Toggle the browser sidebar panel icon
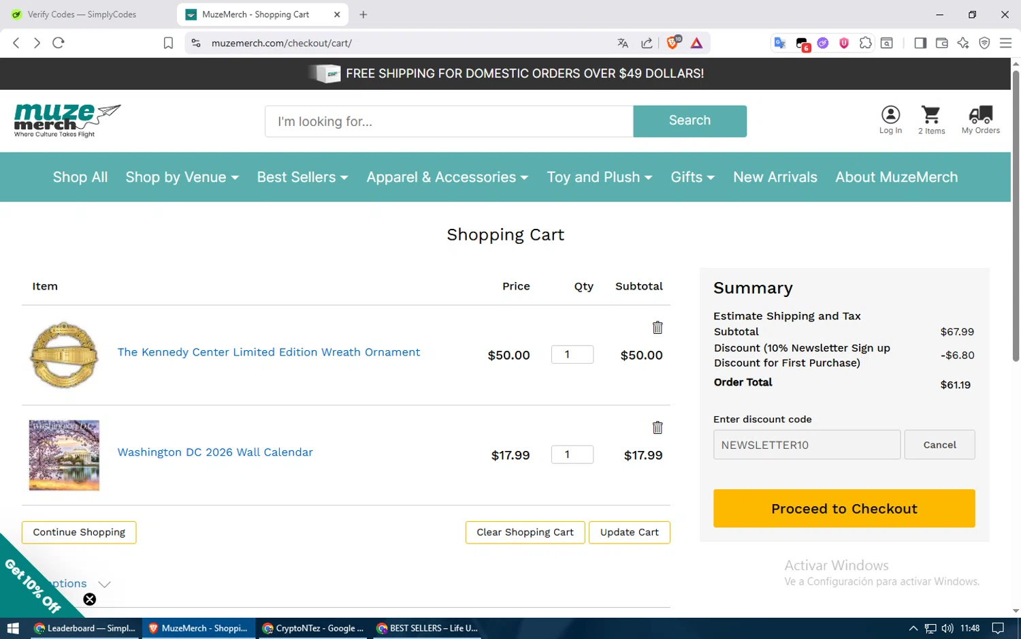 [920, 43]
